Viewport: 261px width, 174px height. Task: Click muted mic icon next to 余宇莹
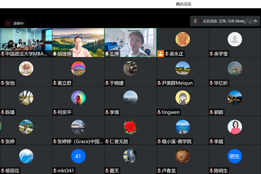click(211, 54)
